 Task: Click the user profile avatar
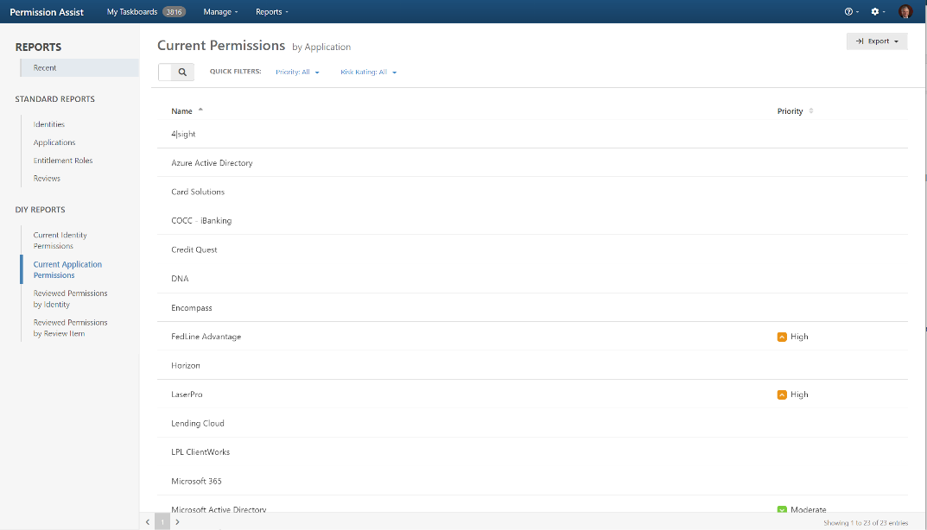pos(905,12)
